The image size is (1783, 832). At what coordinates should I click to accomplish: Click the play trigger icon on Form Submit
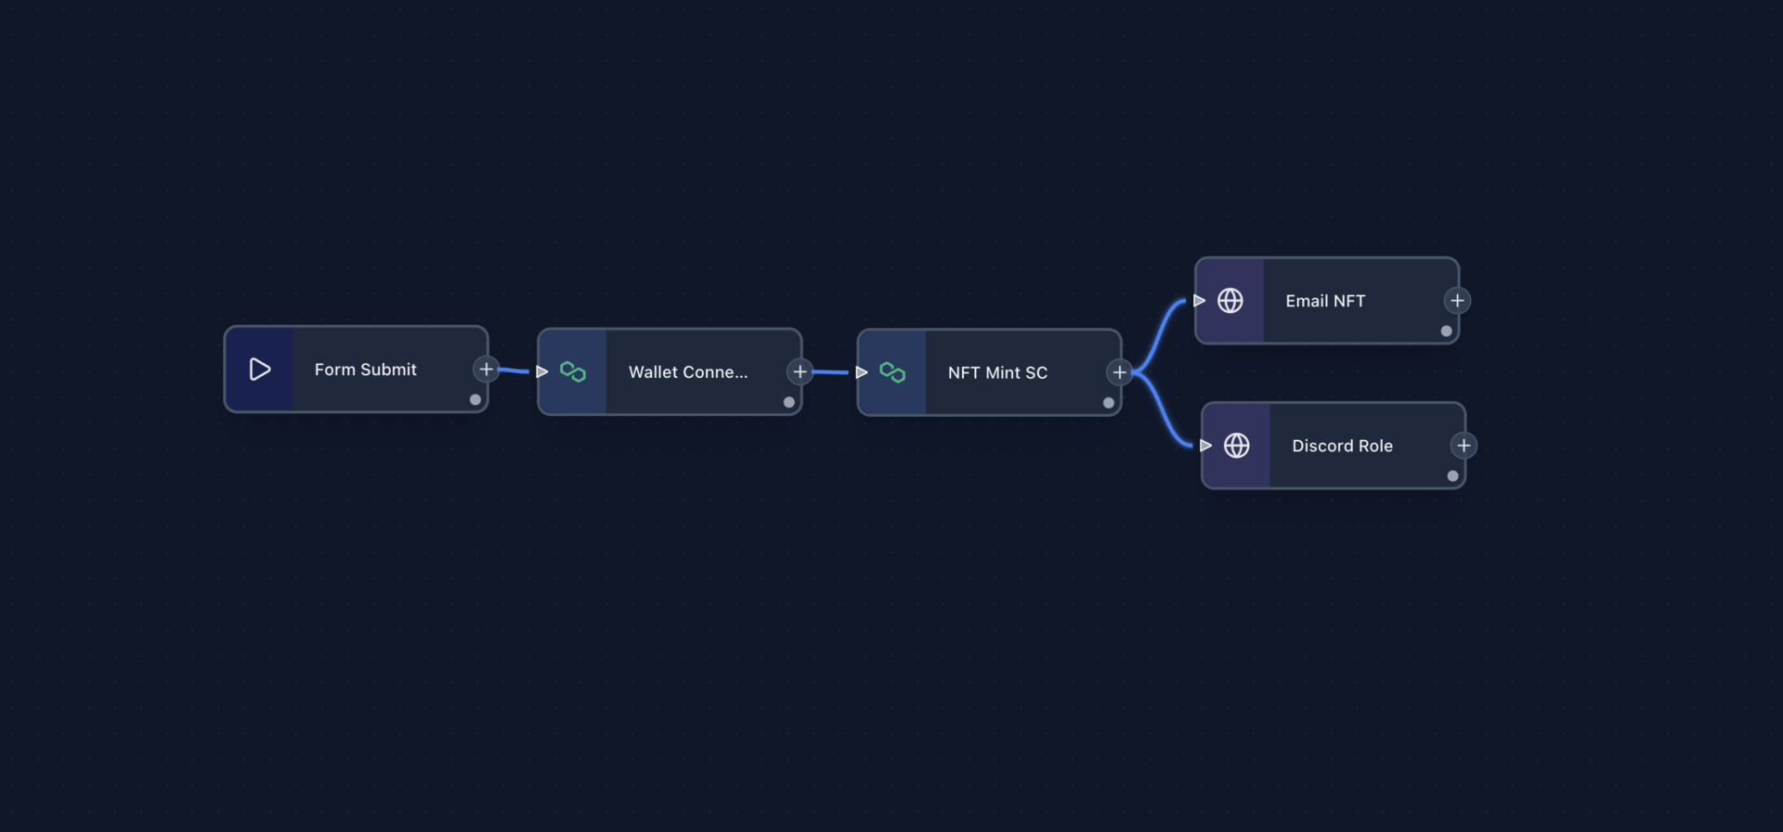click(x=260, y=370)
